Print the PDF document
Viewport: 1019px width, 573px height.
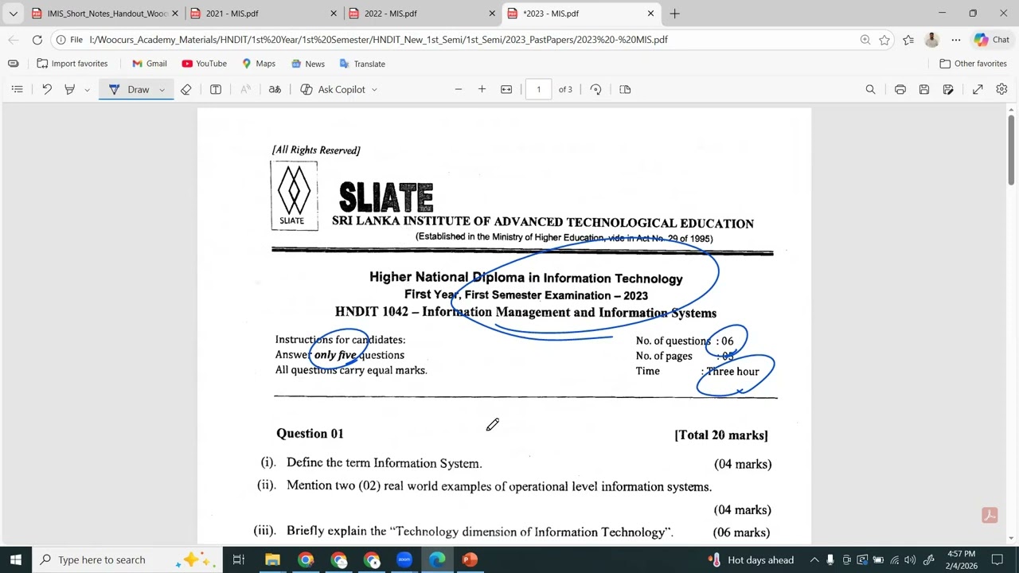[x=900, y=89]
